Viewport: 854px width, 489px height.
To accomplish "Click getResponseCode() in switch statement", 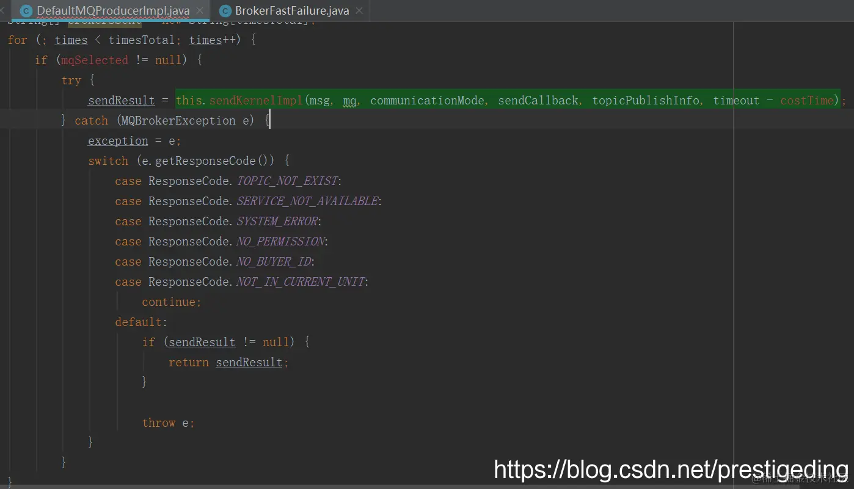I will tap(212, 161).
